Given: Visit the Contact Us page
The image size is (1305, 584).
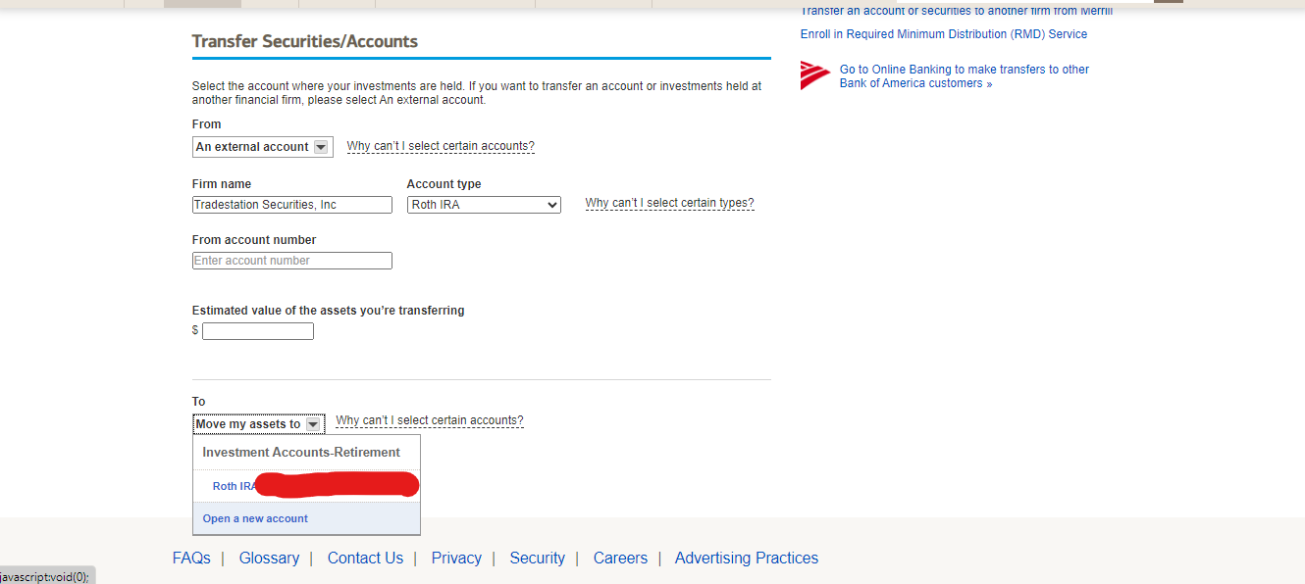Looking at the screenshot, I should (x=365, y=558).
